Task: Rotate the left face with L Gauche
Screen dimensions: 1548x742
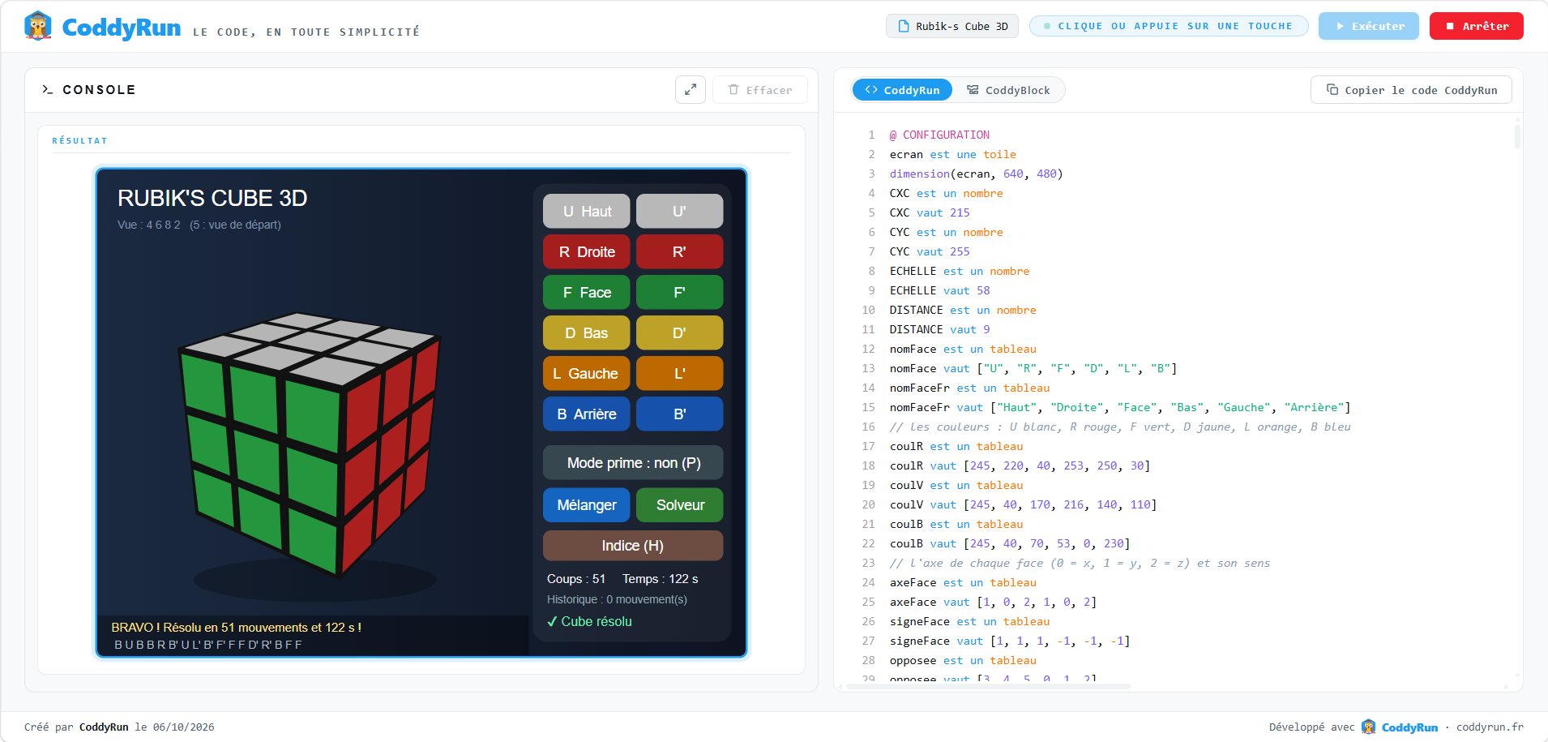Action: [586, 373]
